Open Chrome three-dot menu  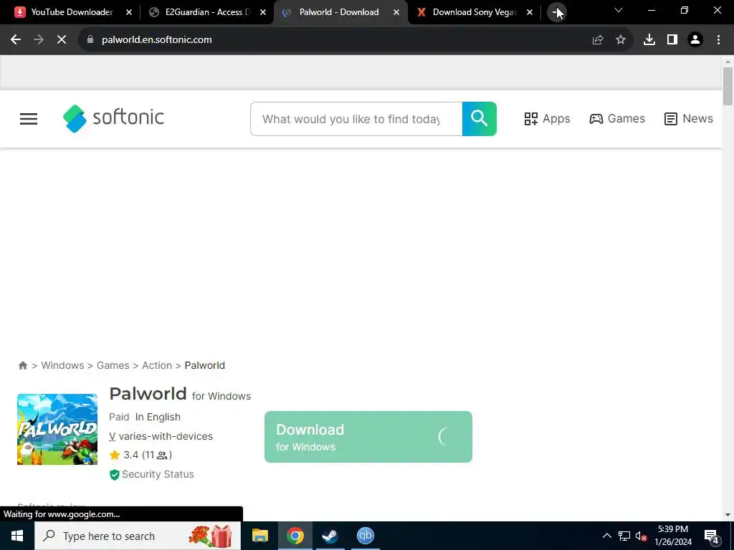(x=718, y=40)
